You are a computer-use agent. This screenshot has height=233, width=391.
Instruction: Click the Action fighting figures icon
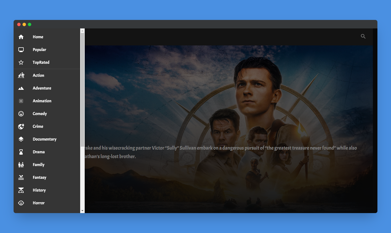21,75
